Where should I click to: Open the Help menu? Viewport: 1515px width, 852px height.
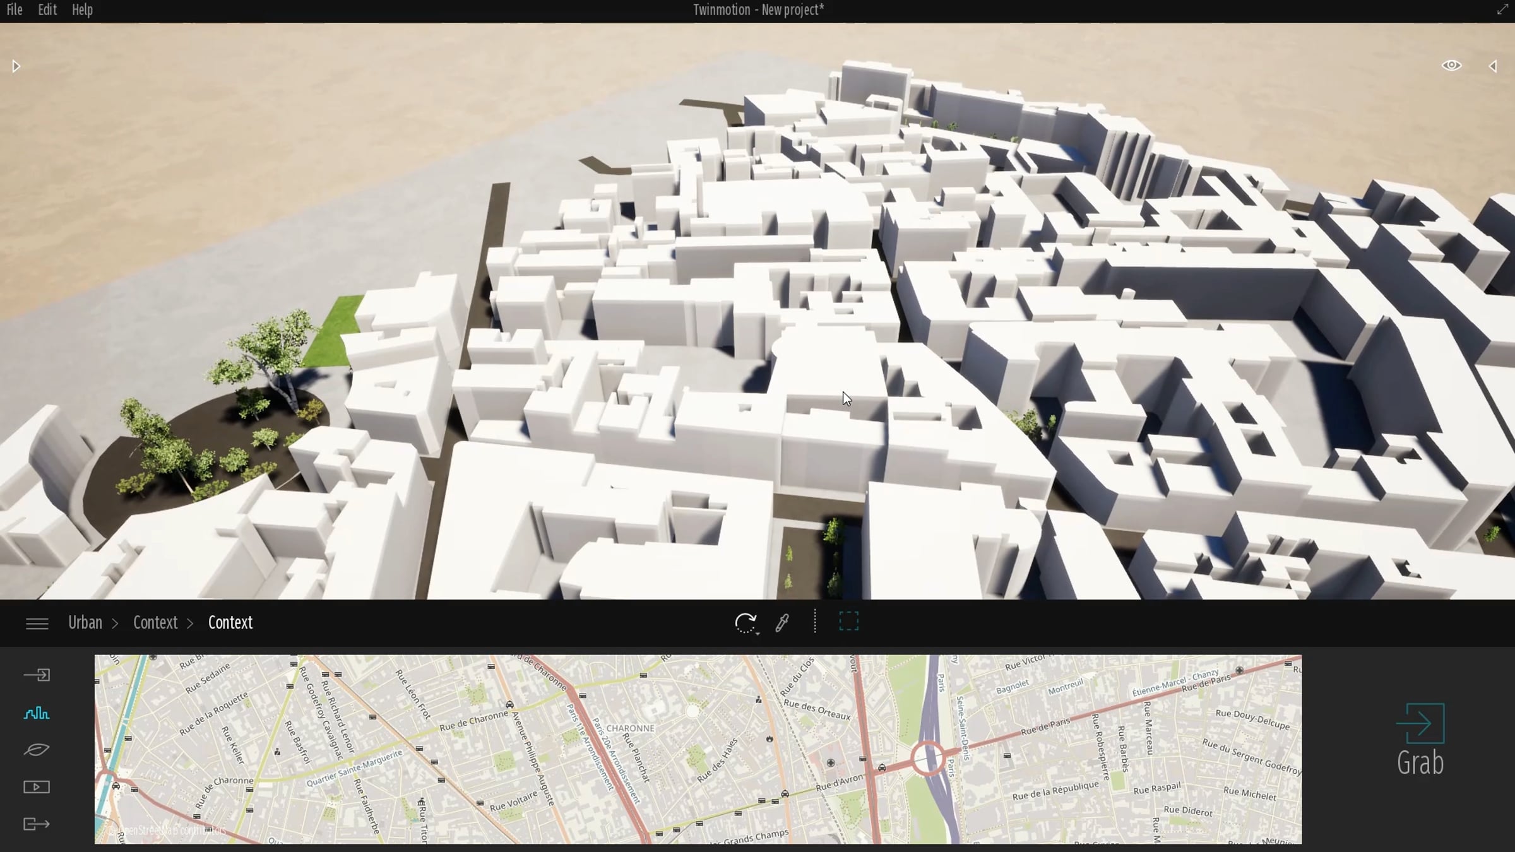pos(82,10)
